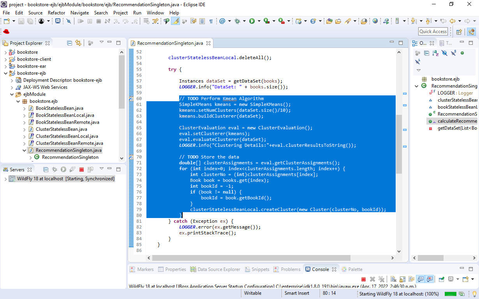
Task: Click Collapse All in Project Explorer
Action: click(70, 43)
